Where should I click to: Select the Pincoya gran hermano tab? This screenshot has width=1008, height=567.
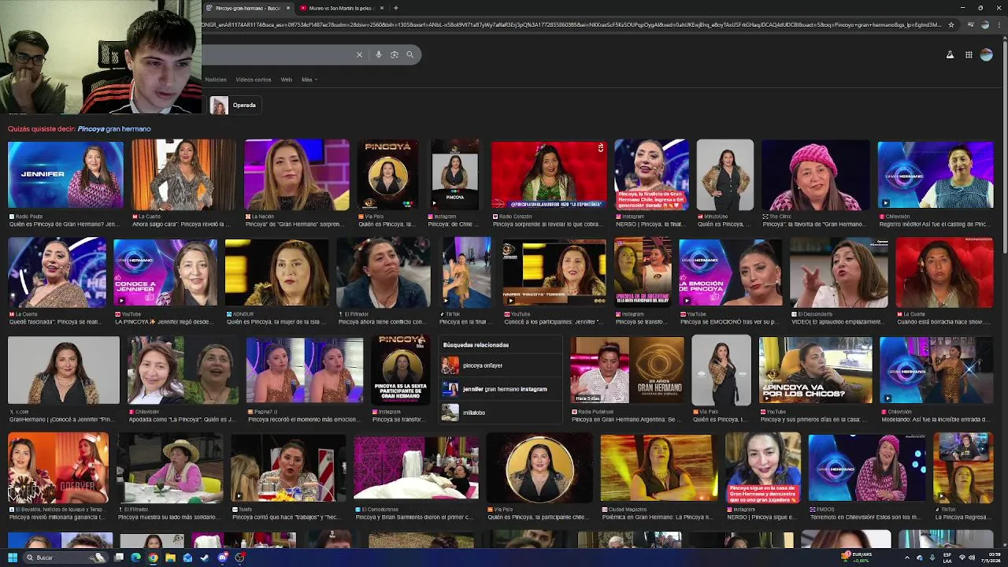tap(247, 8)
